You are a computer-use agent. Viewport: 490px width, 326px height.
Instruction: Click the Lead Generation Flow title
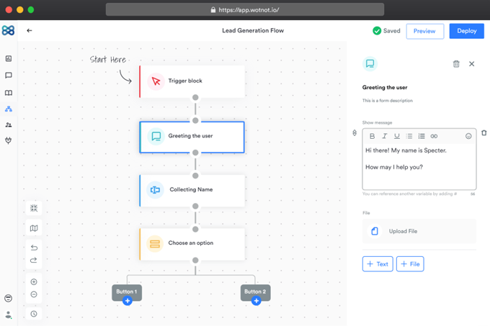pyautogui.click(x=253, y=30)
